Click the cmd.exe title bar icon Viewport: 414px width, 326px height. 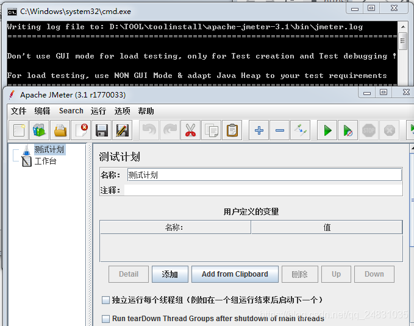click(x=12, y=12)
